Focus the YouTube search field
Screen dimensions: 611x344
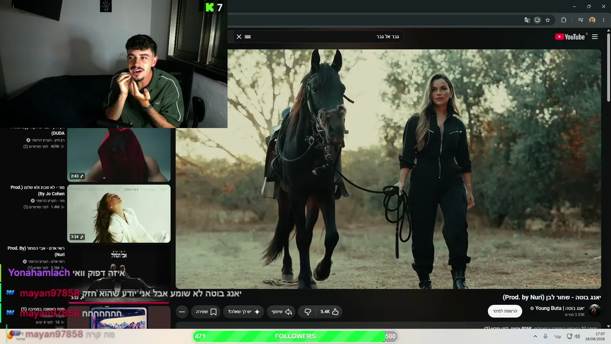click(325, 37)
